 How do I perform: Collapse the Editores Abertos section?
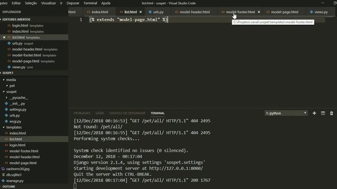16,19
